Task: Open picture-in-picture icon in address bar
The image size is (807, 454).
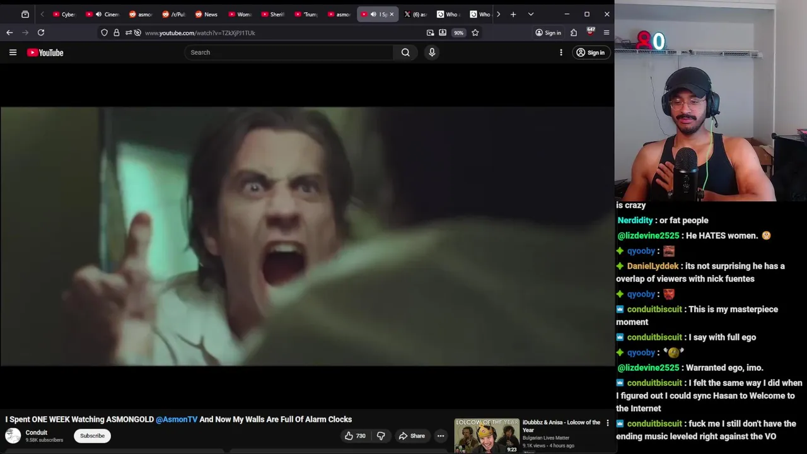Action: coord(430,33)
